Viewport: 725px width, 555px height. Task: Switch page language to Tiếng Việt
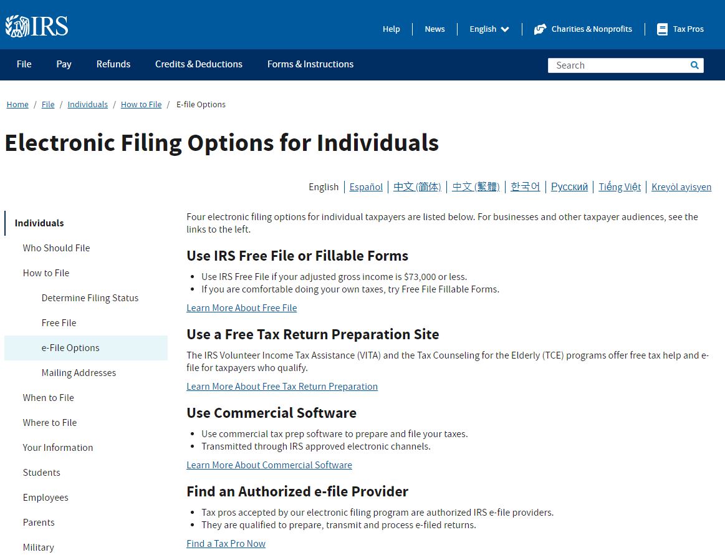[x=620, y=187]
